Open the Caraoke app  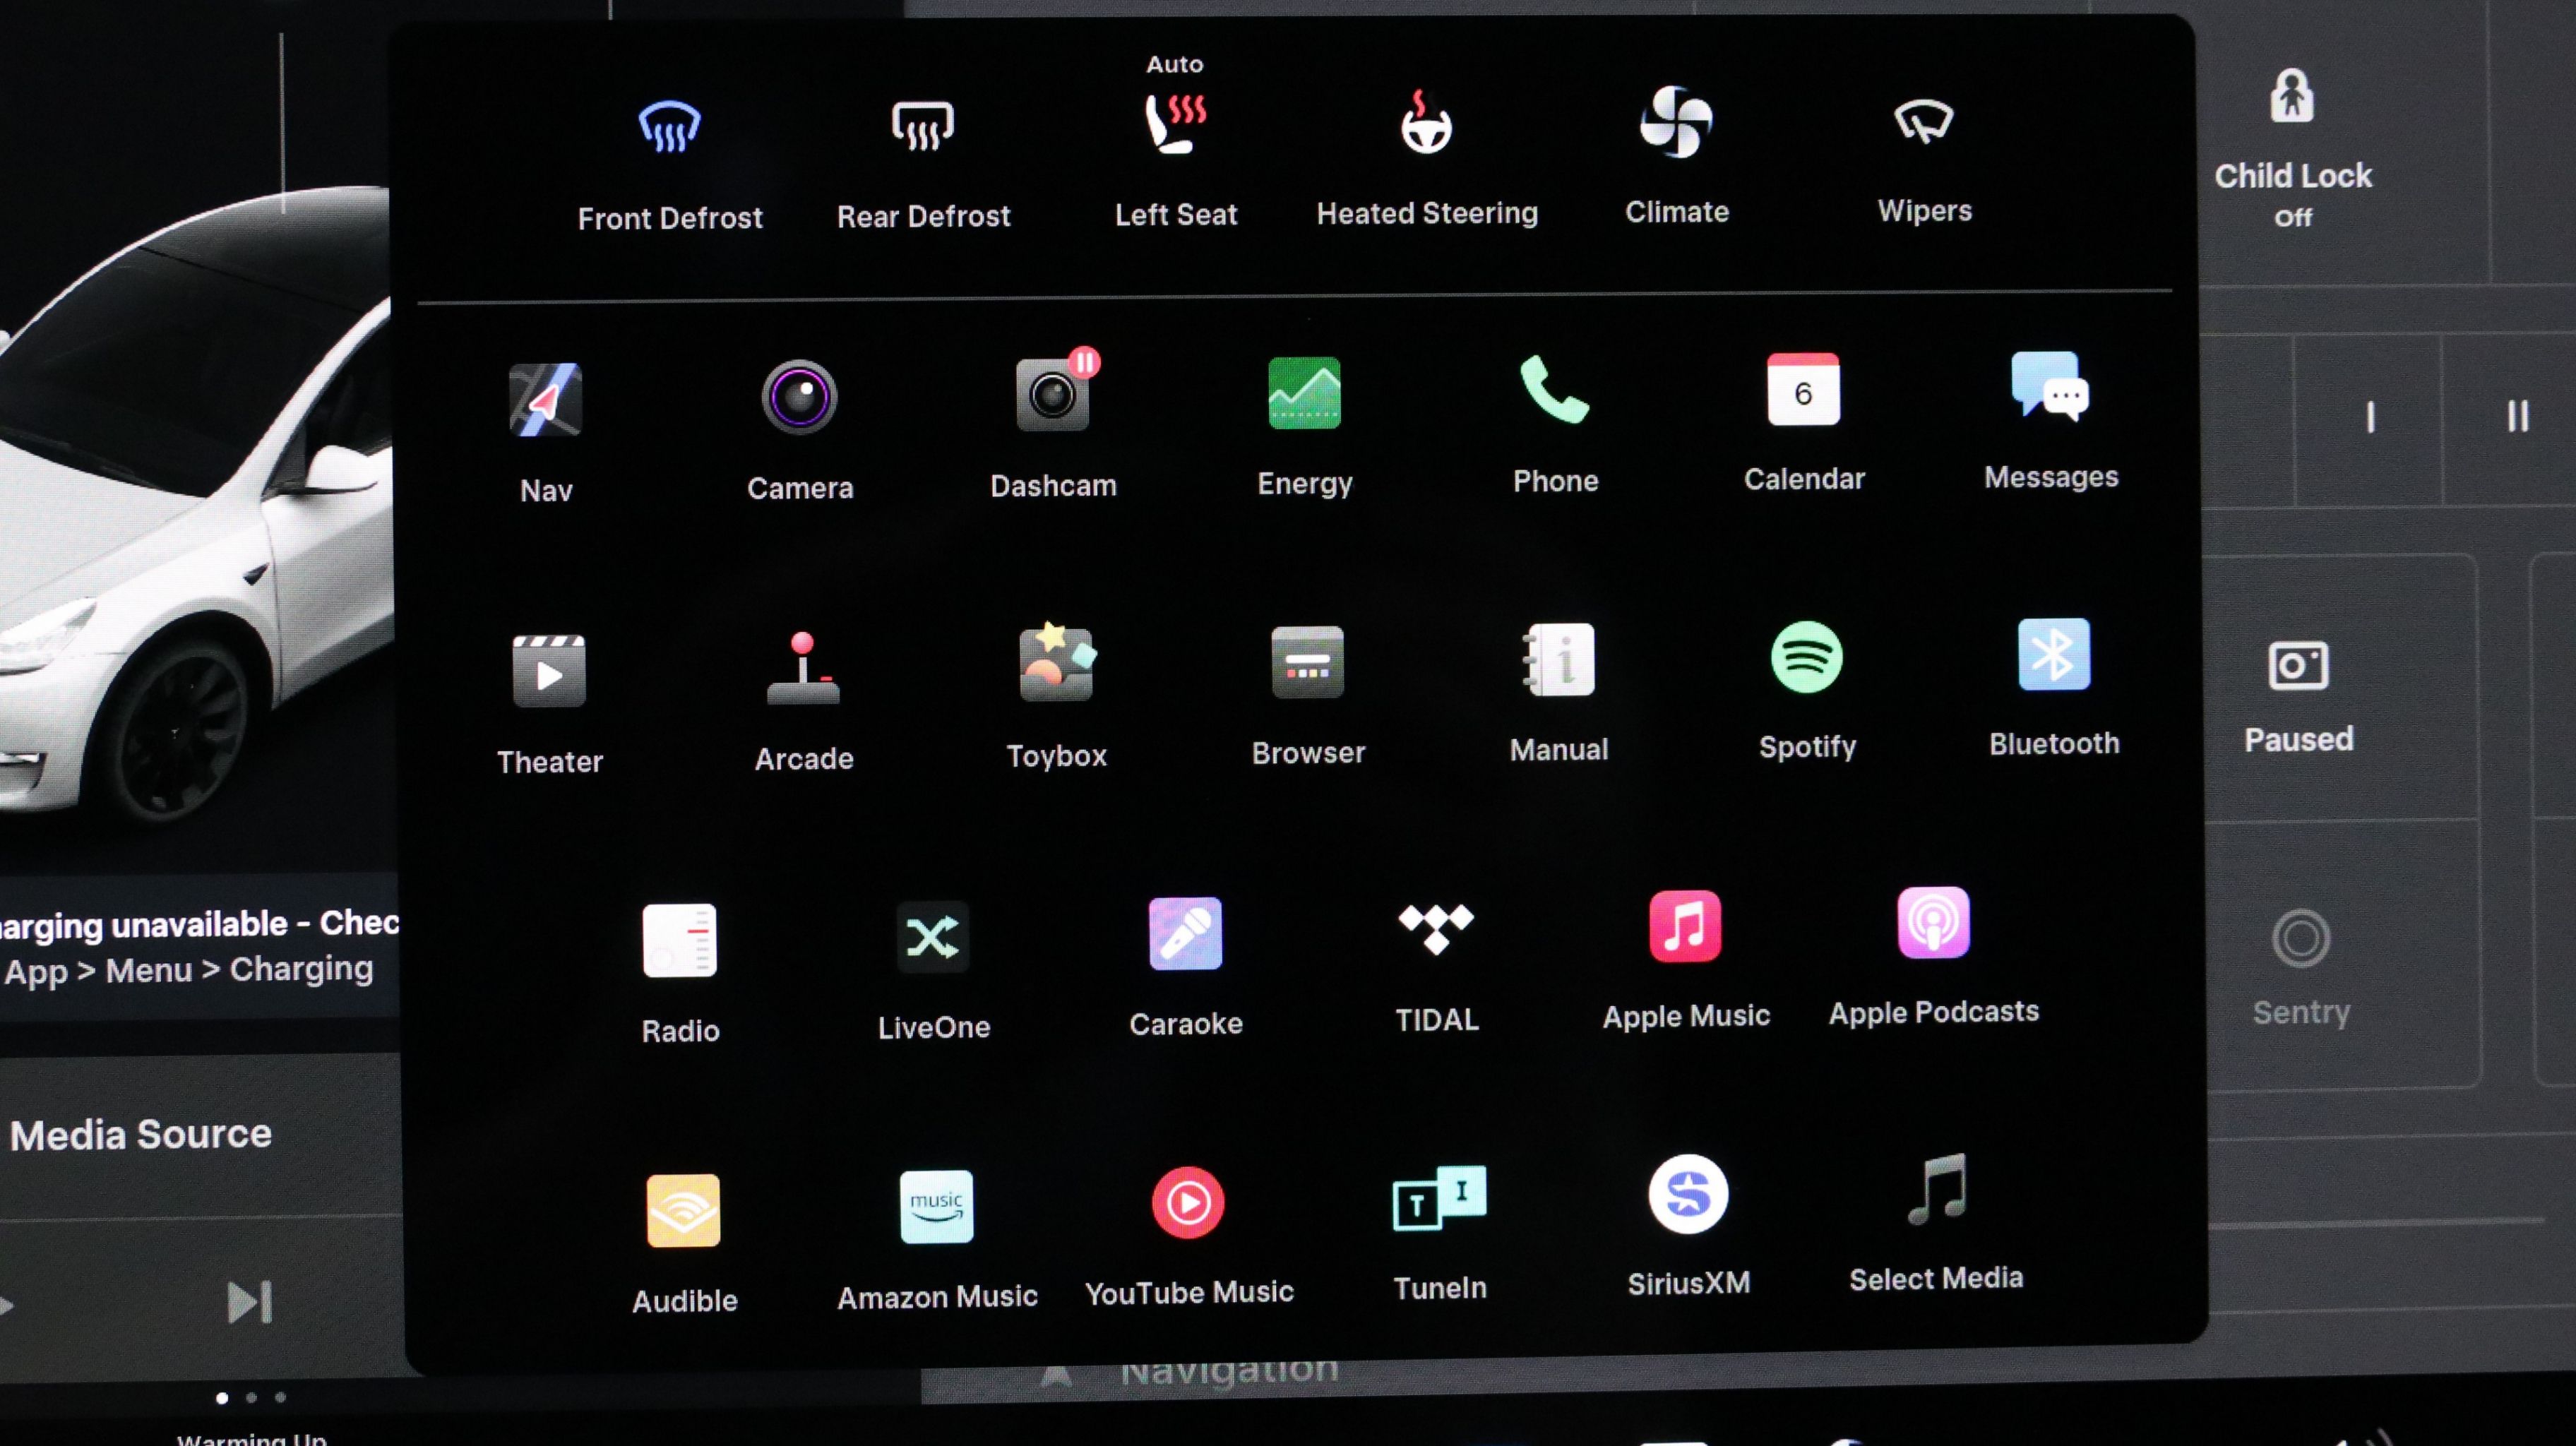tap(1185, 934)
